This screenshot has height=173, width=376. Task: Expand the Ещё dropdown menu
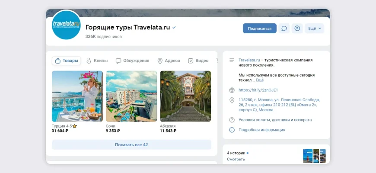coord(314,29)
